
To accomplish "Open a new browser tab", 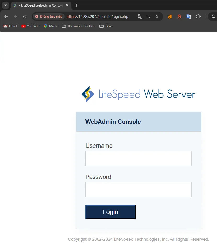I will 77,5.
